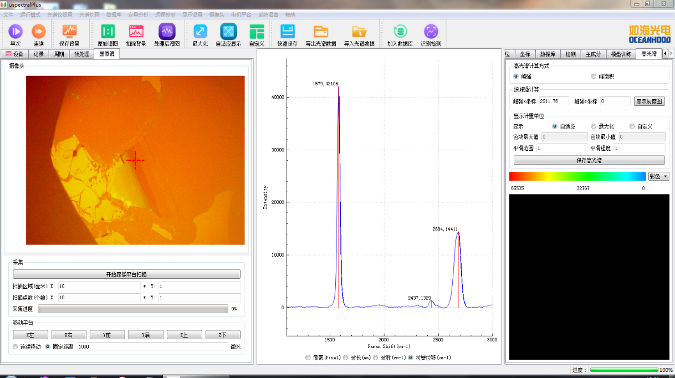The height and width of the screenshot is (378, 675).
Task: Select the 像素(Pixel) axis radio button
Action: coord(308,358)
